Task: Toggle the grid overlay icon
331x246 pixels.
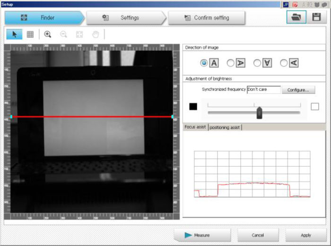Action: (x=30, y=34)
